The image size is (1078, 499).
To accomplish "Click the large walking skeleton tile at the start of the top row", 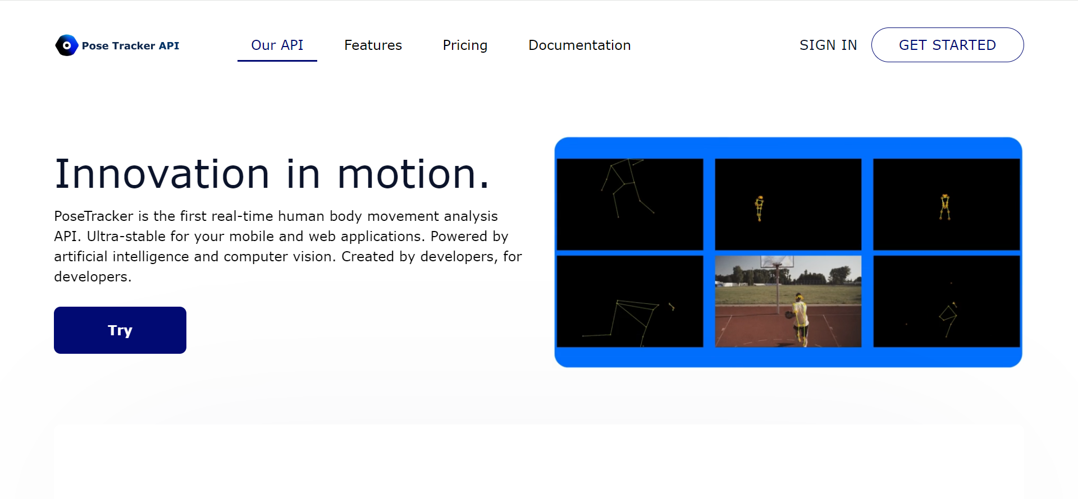I will pyautogui.click(x=630, y=204).
